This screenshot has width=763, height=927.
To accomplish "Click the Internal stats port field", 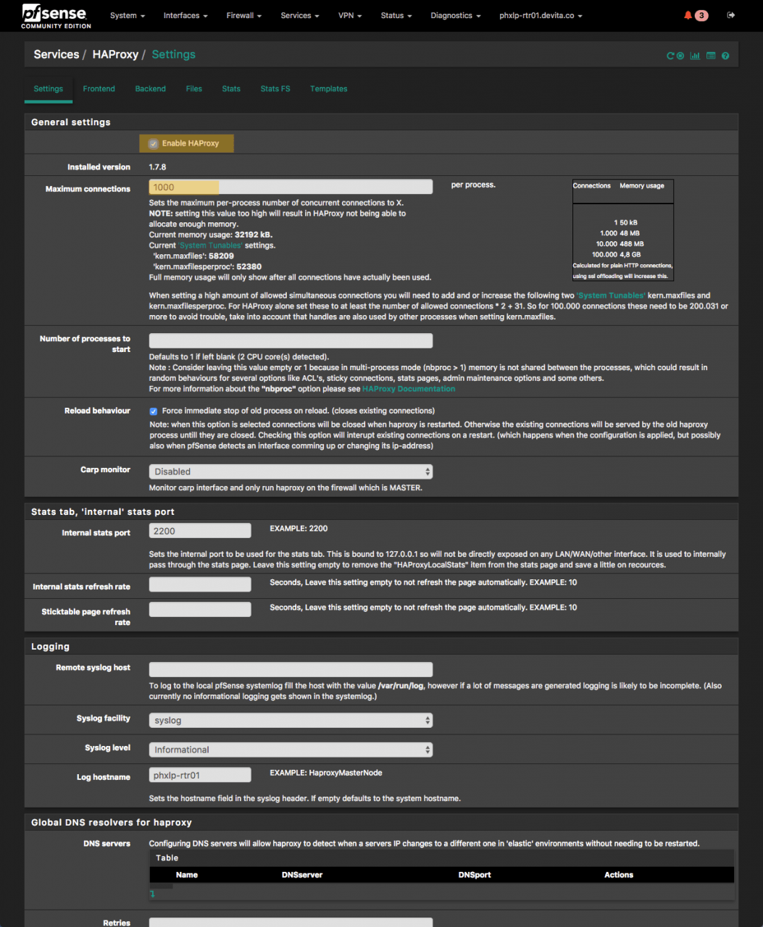I will [200, 531].
